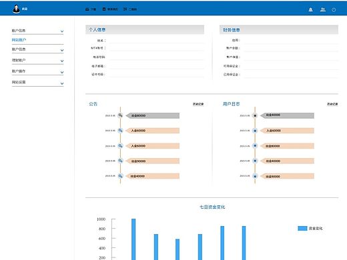
Task: Click marker icon beside gray 出金40000 in 用户日志
Action: tap(255, 115)
